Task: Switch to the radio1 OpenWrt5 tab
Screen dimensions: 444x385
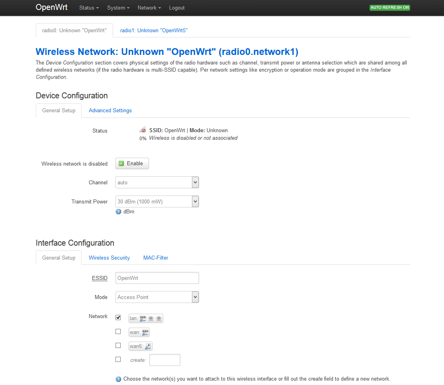Action: [x=154, y=30]
